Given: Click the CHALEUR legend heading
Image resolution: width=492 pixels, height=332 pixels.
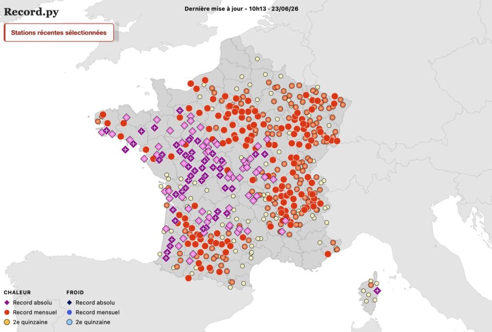Looking at the screenshot, I should [17, 293].
